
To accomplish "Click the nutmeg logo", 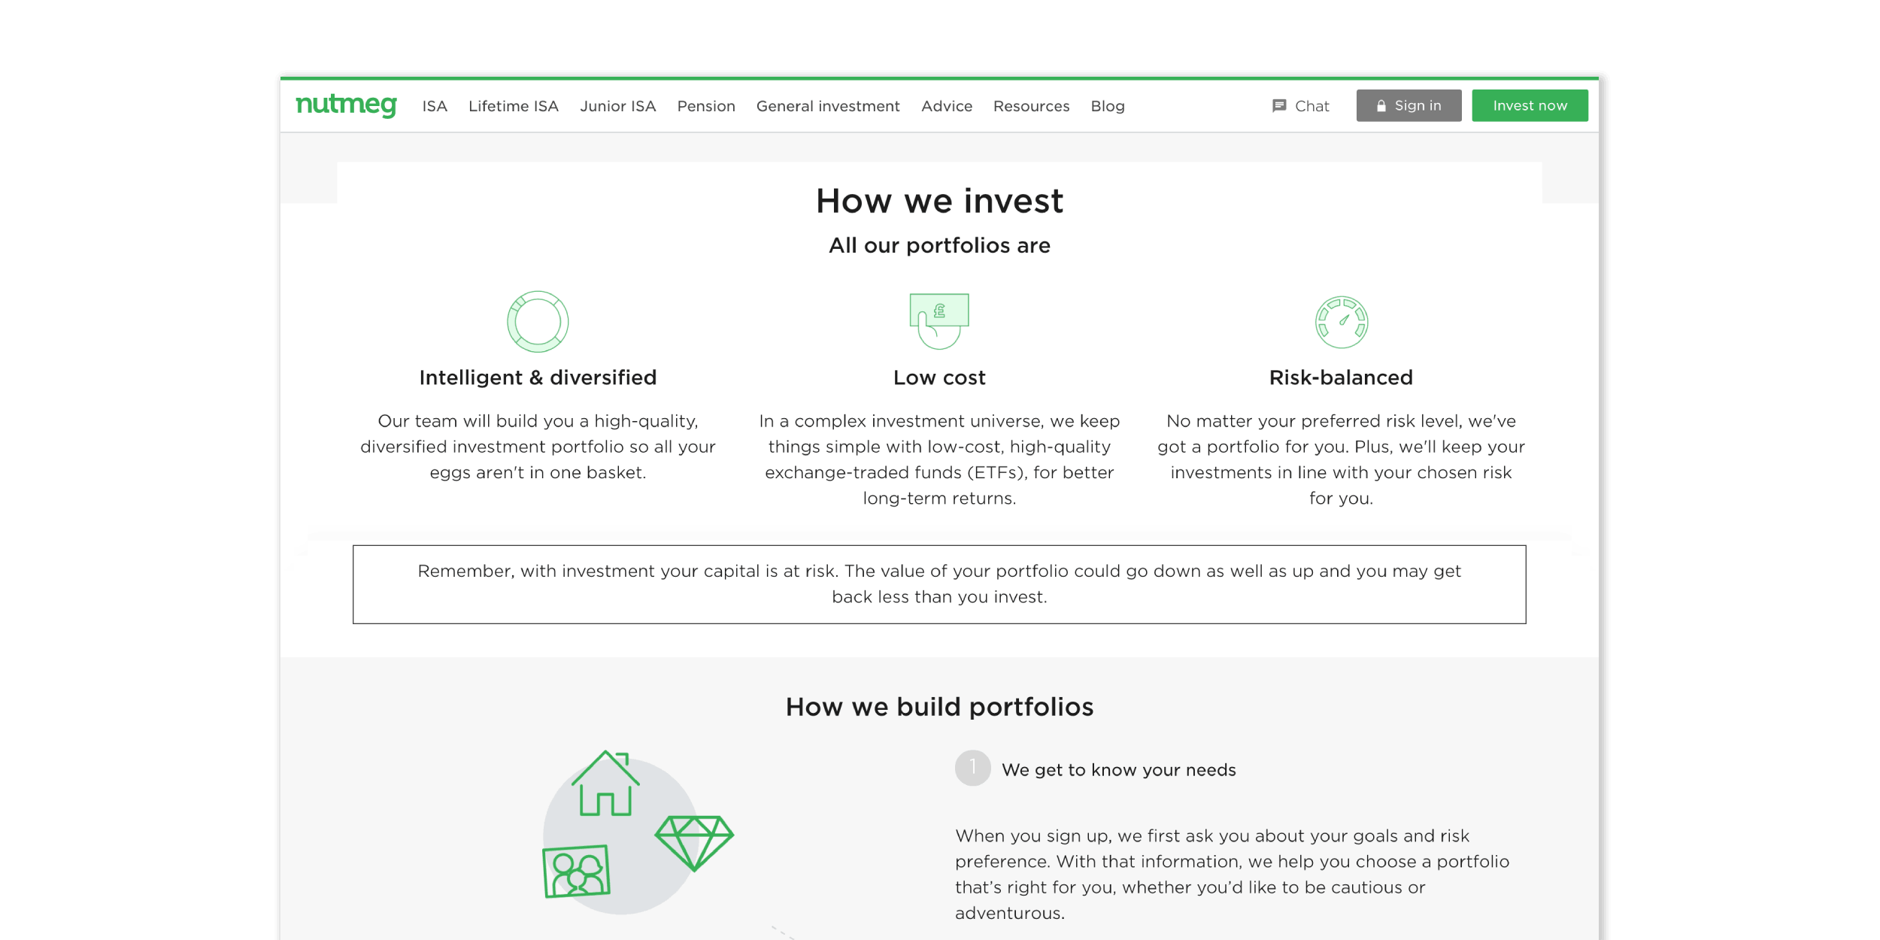I will click(346, 105).
